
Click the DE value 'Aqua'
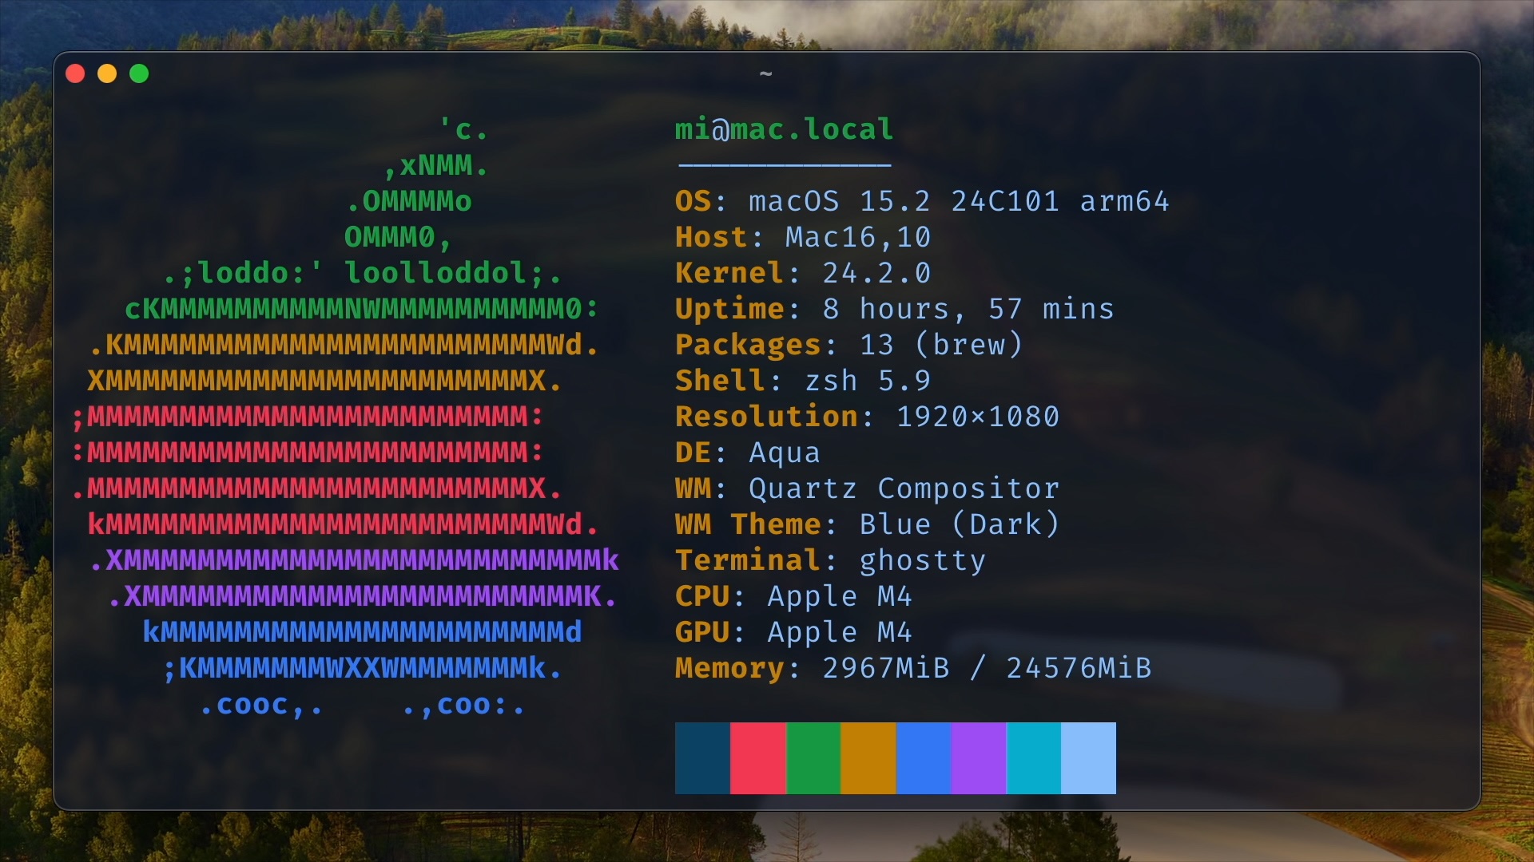785,453
